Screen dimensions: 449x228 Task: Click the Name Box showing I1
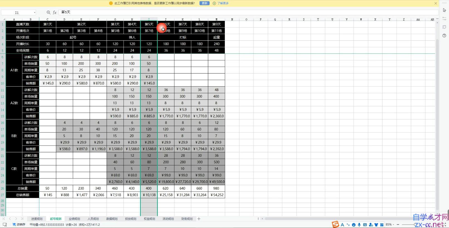pos(17,13)
